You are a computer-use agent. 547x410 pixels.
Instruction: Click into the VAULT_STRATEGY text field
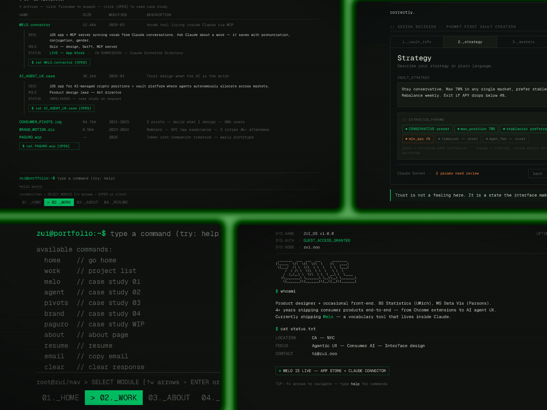472,93
